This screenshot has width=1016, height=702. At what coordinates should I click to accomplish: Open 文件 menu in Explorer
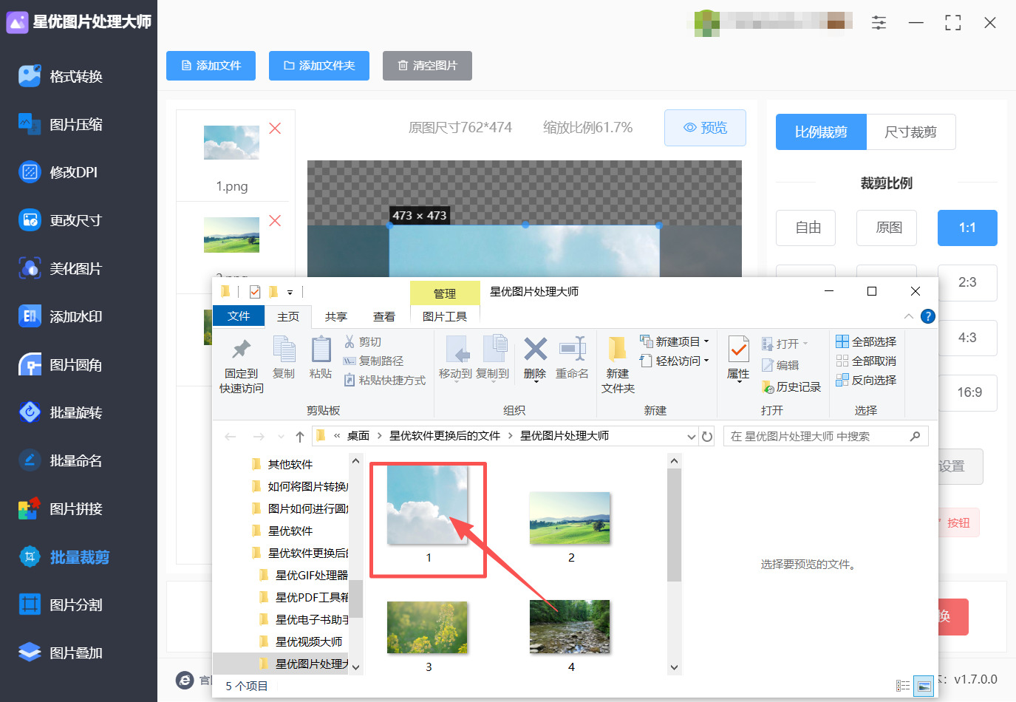(x=239, y=316)
